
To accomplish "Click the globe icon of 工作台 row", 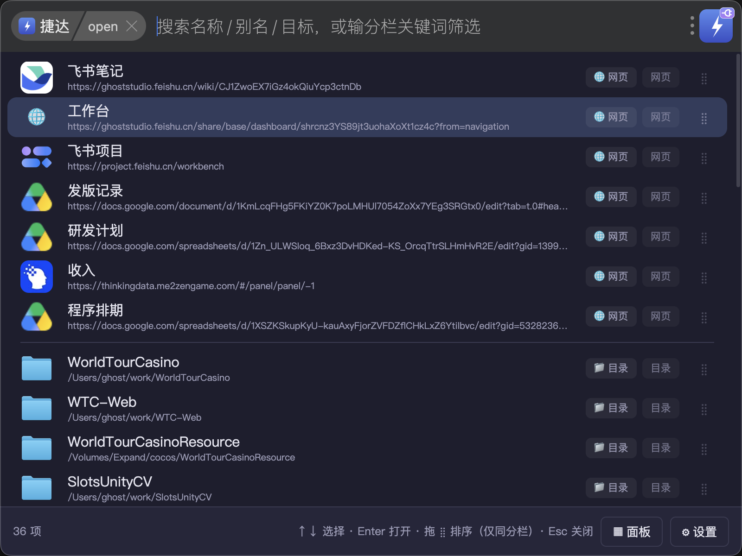I will point(37,117).
